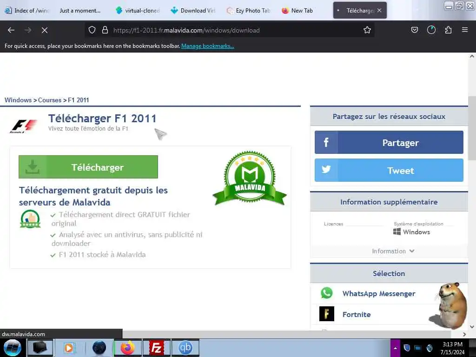Click the green Télécharger download button
The height and width of the screenshot is (357, 476).
pos(88,167)
